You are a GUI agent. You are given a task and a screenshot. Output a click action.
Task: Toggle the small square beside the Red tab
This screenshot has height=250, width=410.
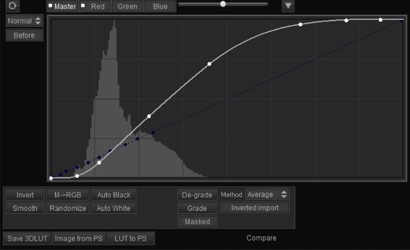(x=83, y=6)
